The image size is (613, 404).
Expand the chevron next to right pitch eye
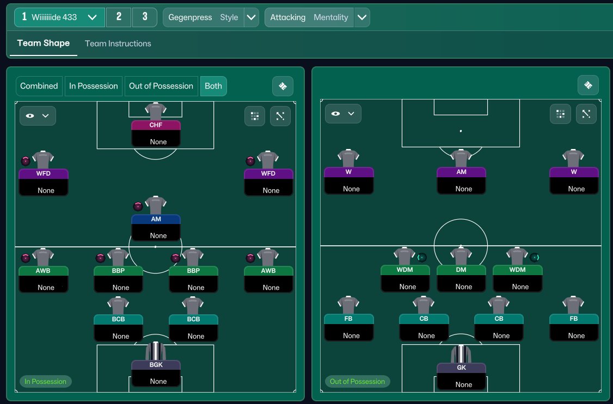[x=351, y=114]
